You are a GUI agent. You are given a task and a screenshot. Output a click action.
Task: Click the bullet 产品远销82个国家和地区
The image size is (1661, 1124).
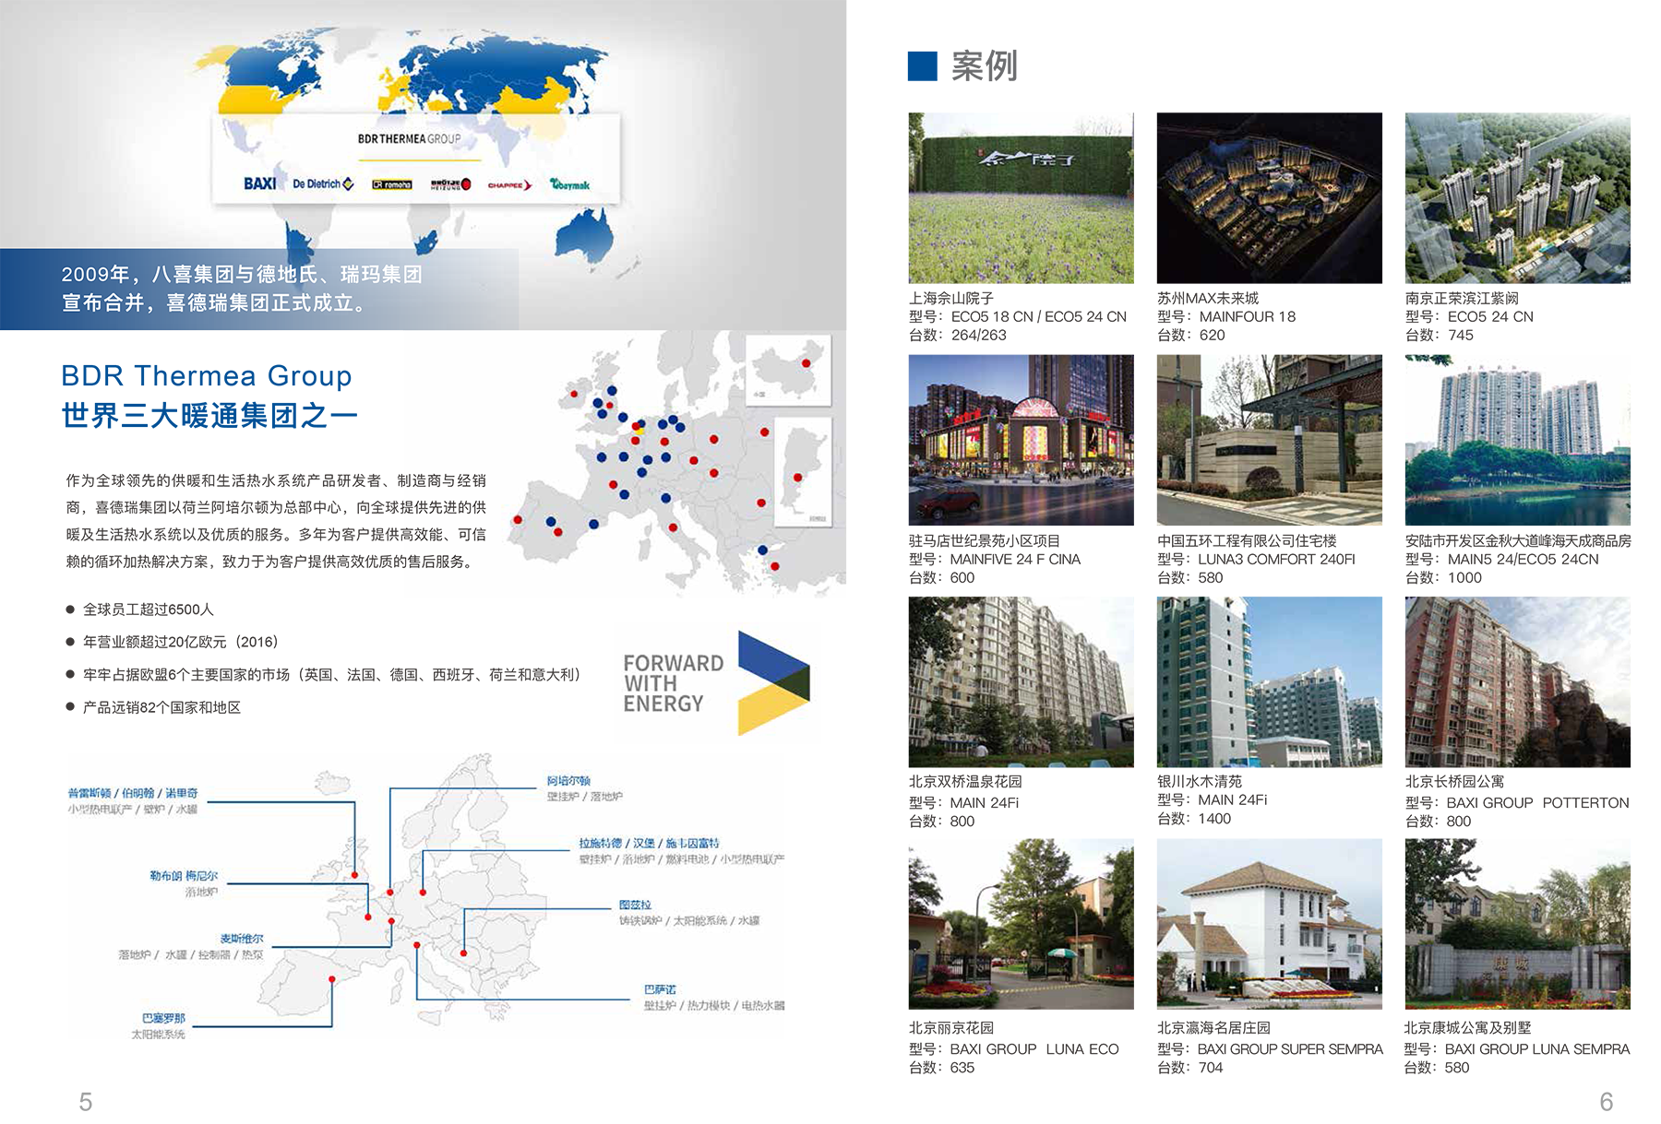(161, 707)
